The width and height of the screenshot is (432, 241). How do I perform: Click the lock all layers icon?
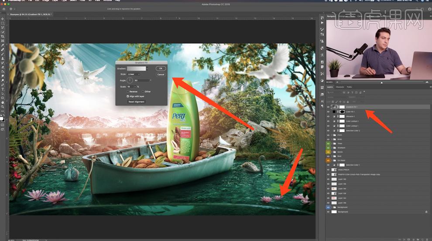pyautogui.click(x=348, y=102)
